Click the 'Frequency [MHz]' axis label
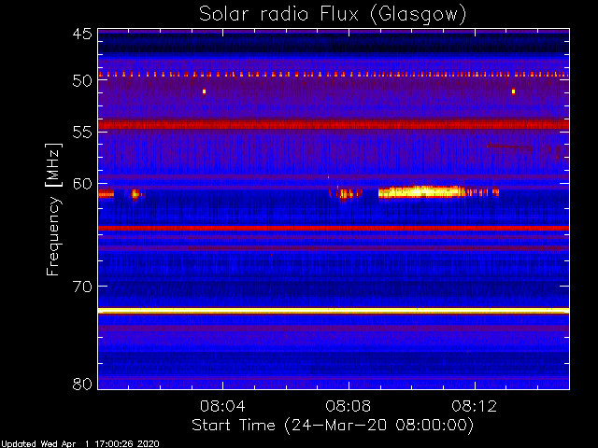The width and height of the screenshot is (598, 448). point(53,209)
